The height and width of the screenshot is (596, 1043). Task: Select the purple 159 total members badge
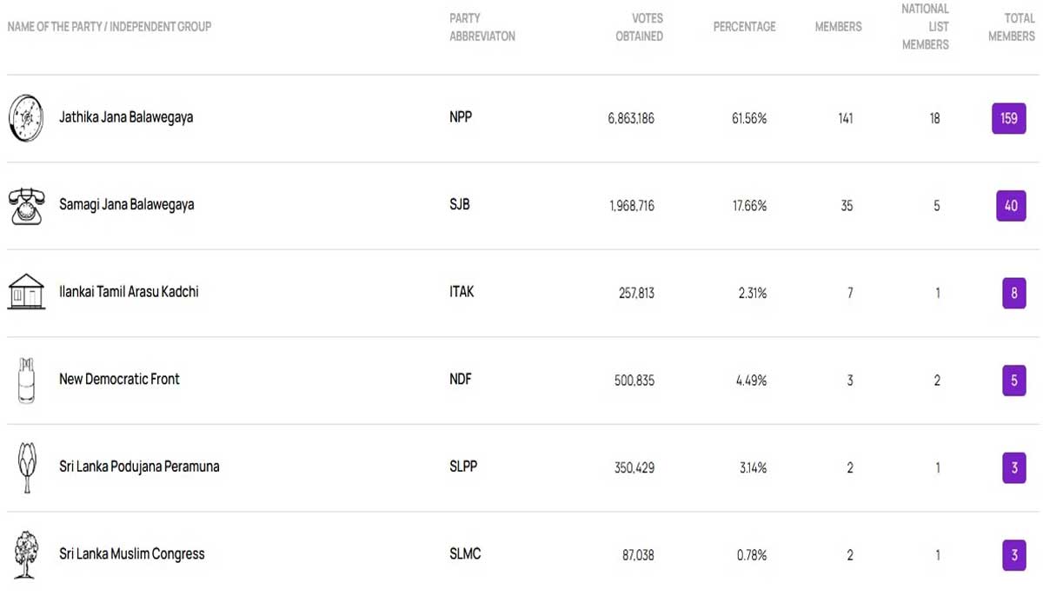pos(1008,118)
